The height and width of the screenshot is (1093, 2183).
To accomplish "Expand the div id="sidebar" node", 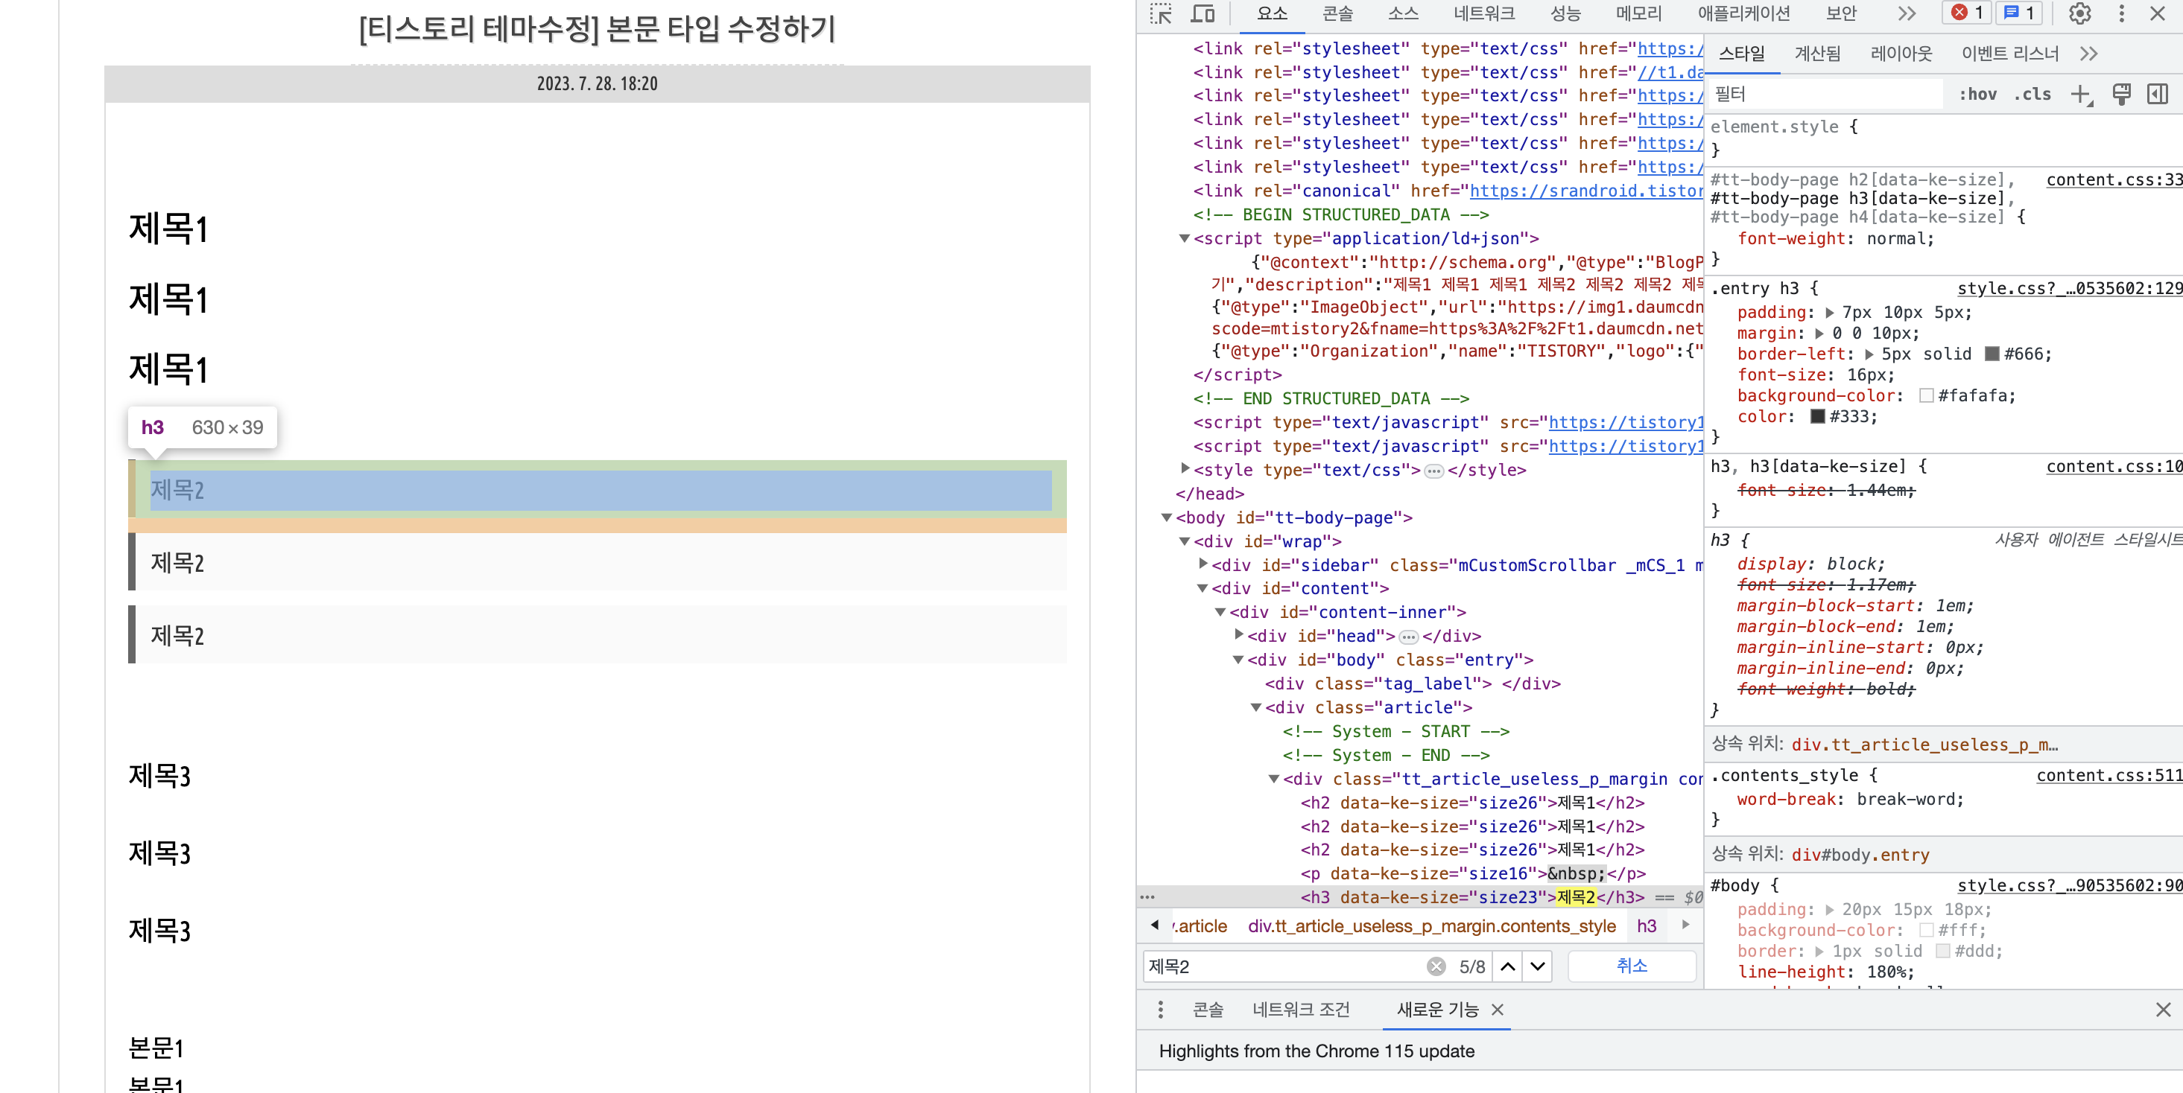I will point(1203,564).
